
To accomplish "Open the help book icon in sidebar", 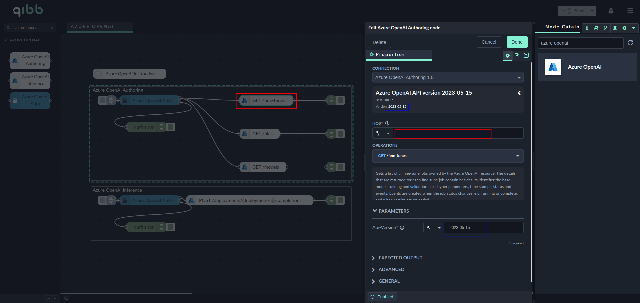I will [596, 28].
